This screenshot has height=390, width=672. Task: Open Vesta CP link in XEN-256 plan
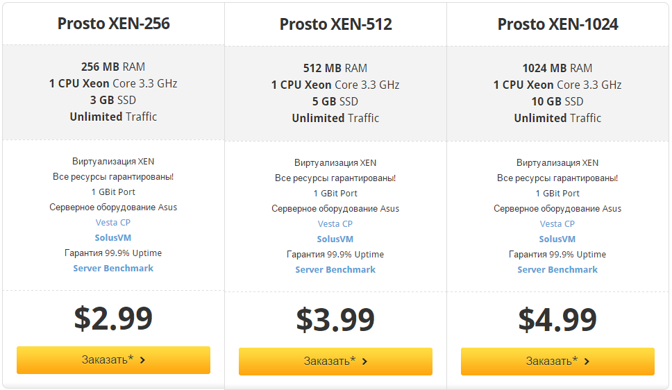(113, 223)
